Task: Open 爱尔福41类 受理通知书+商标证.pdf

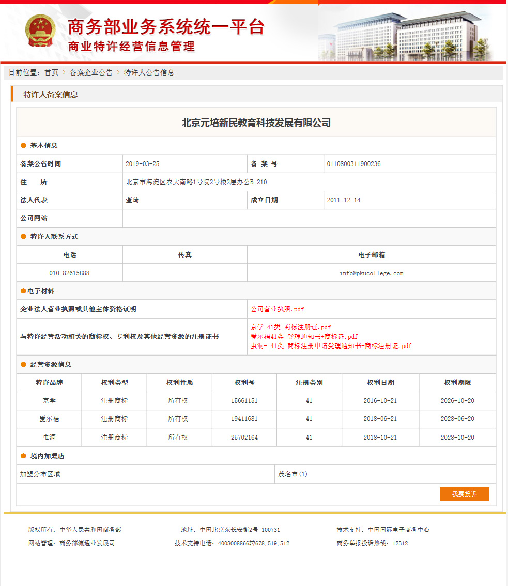Action: pyautogui.click(x=304, y=336)
